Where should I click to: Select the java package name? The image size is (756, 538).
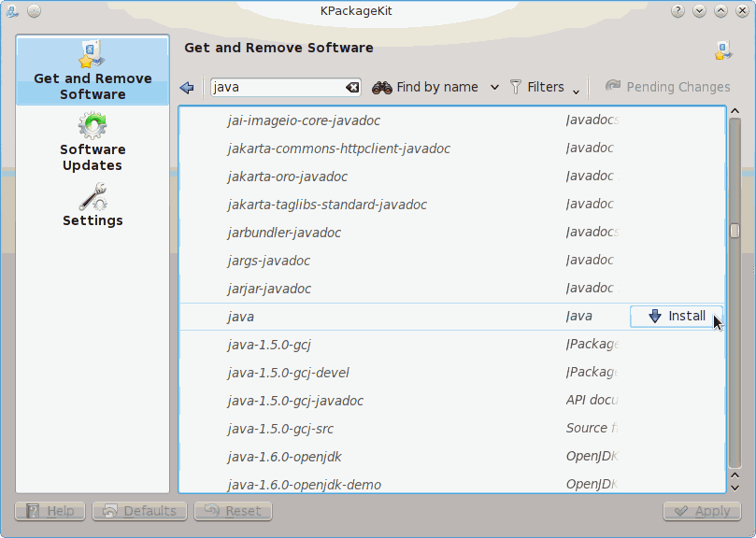[x=240, y=317]
